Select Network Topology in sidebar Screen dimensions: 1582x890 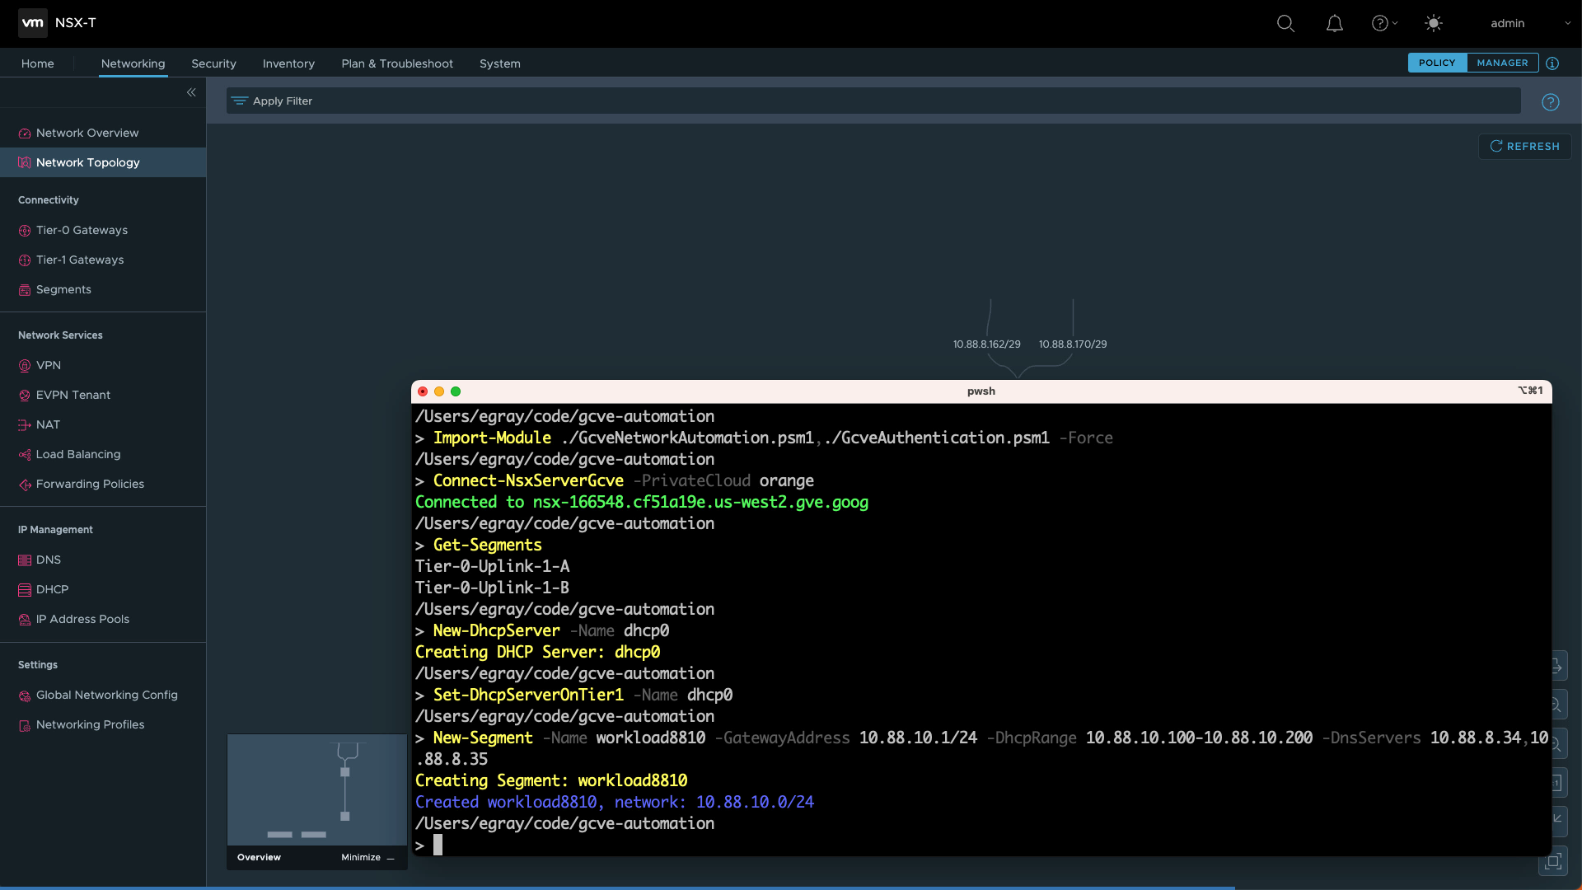point(88,162)
